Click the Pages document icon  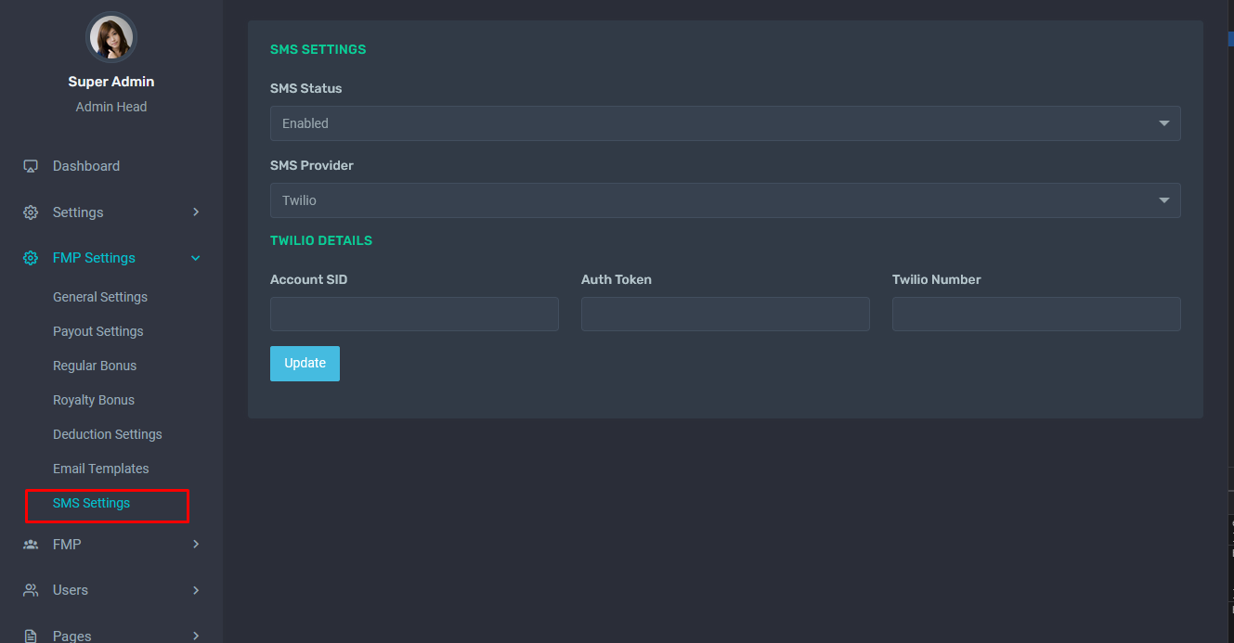click(x=31, y=636)
